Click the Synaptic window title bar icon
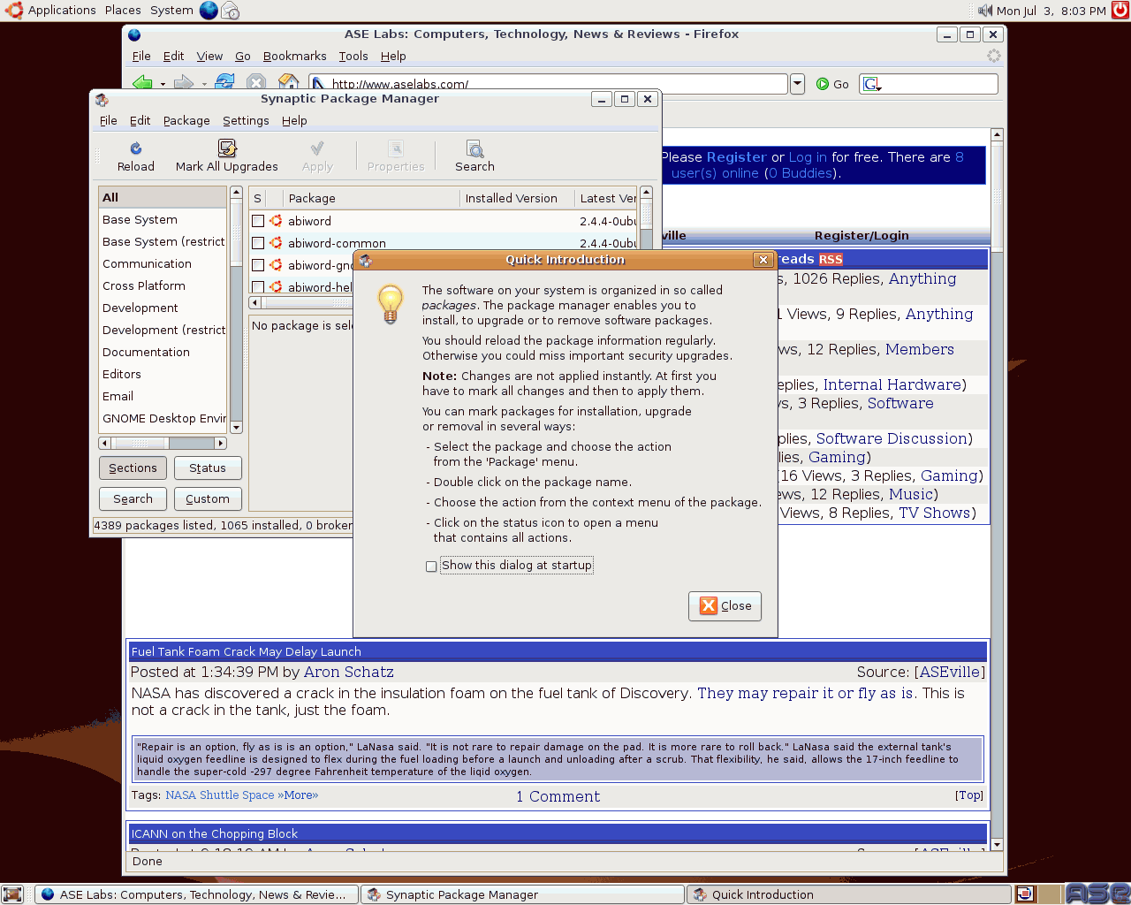The height and width of the screenshot is (905, 1131). click(x=102, y=99)
